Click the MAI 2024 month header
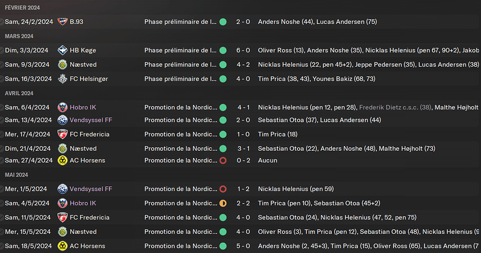The width and height of the screenshot is (481, 253). [16, 175]
